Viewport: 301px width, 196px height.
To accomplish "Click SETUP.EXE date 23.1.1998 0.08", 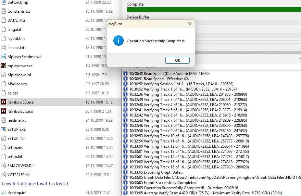I will pyautogui.click(x=97, y=129).
